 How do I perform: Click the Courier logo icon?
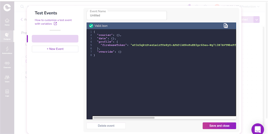(x=7, y=7)
